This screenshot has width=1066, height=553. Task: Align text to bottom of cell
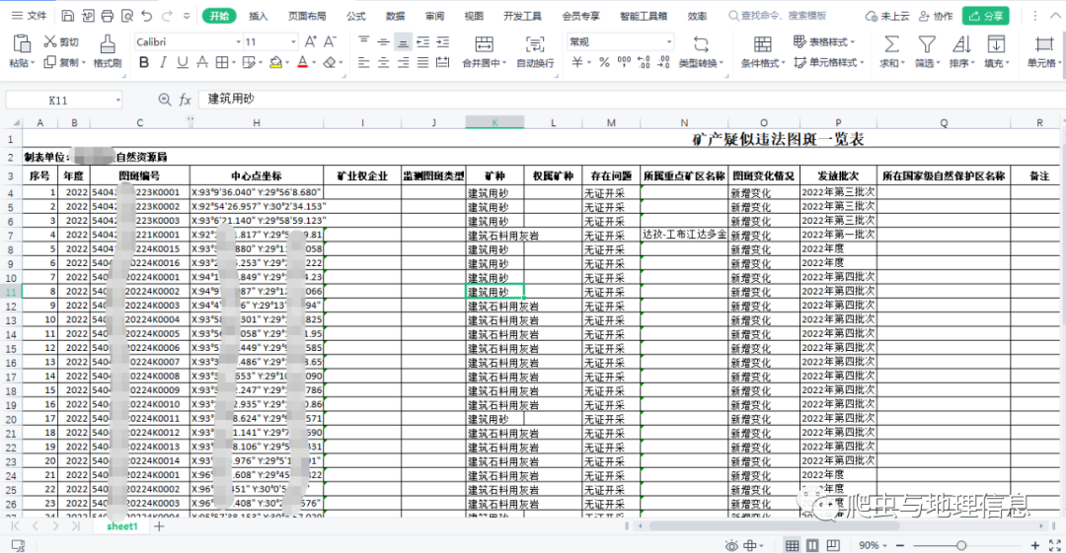click(403, 42)
